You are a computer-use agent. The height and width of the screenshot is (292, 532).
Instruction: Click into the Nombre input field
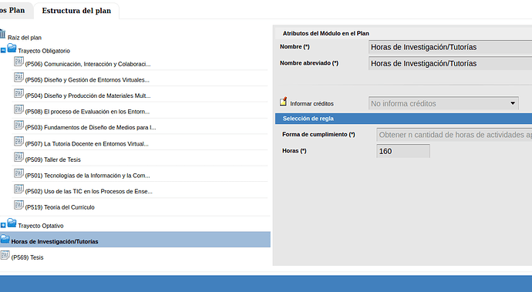click(x=450, y=47)
